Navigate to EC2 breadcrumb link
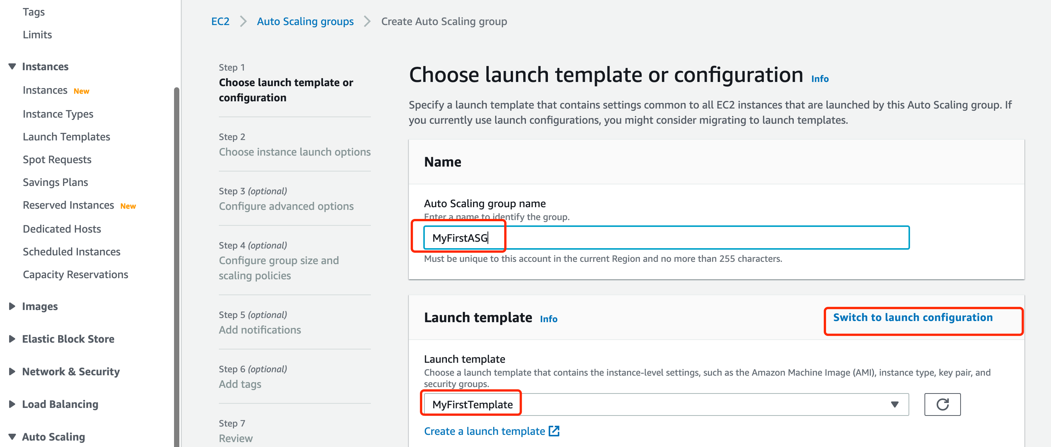Viewport: 1051px width, 447px height. tap(220, 21)
